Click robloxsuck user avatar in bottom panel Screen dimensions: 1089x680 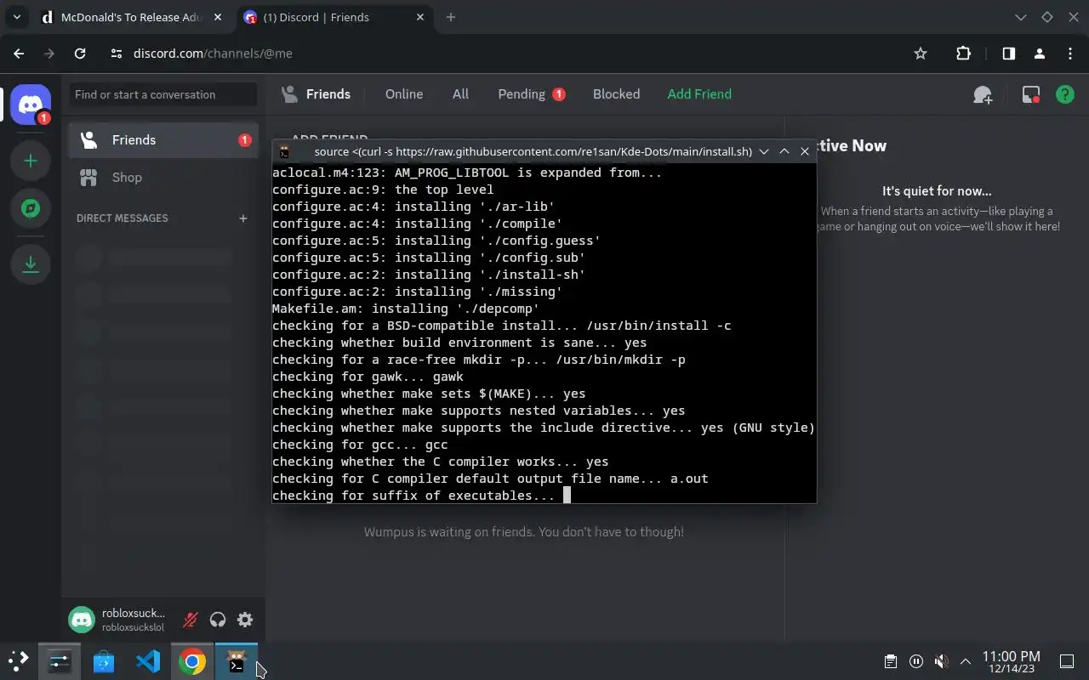point(82,620)
